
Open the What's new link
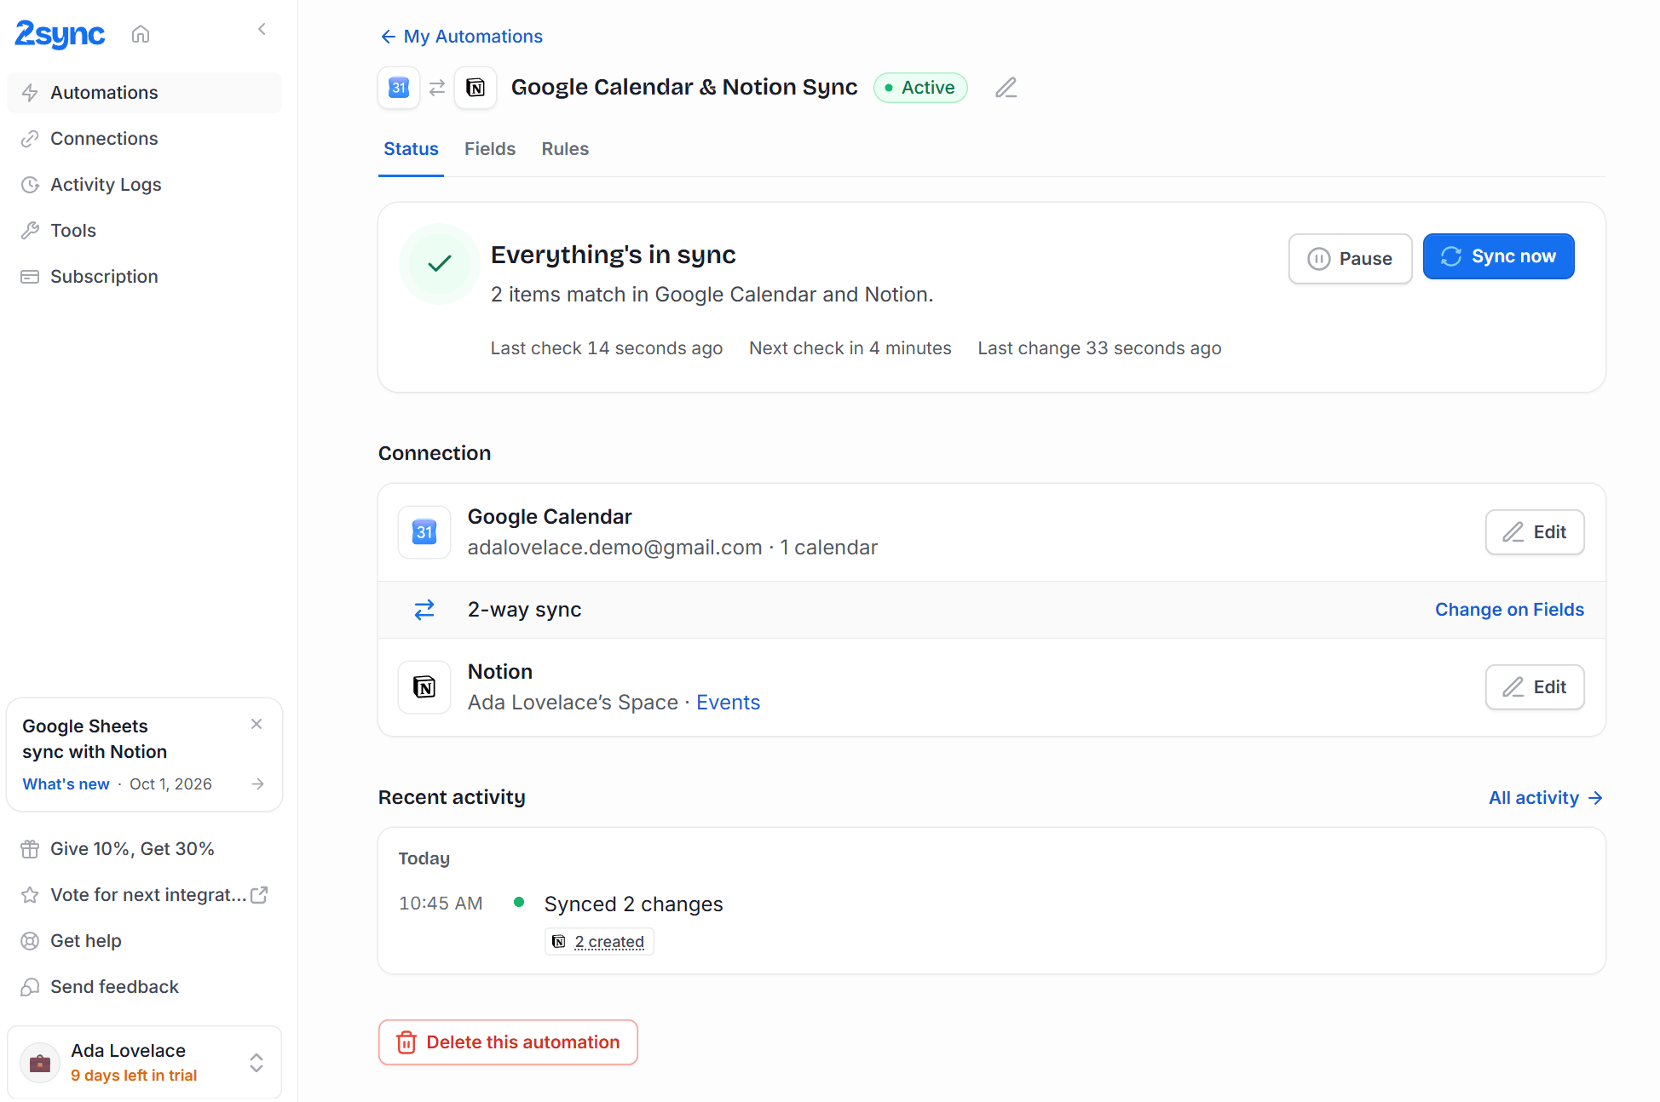pyautogui.click(x=66, y=784)
